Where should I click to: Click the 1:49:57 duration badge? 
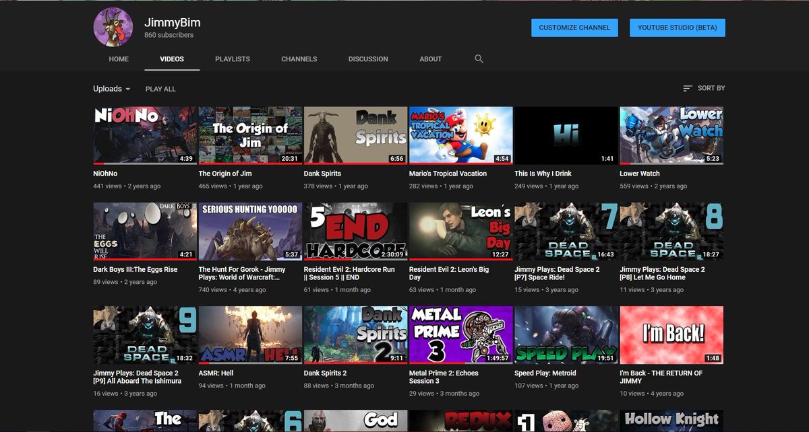pyautogui.click(x=497, y=358)
